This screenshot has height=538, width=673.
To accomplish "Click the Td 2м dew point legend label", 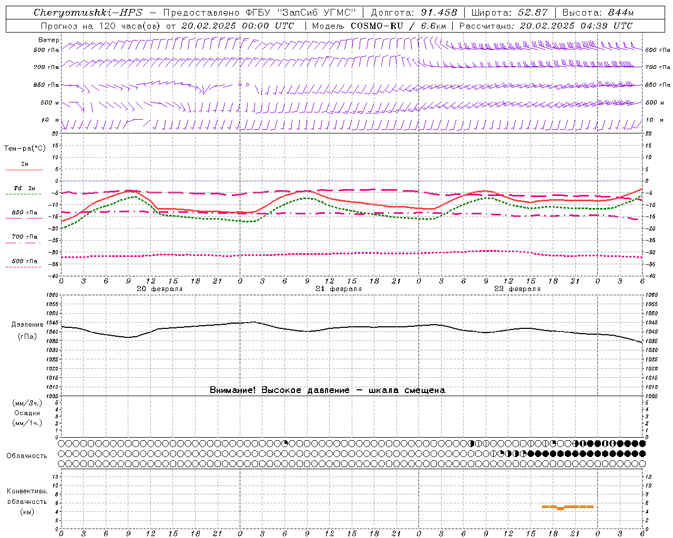I will 24,188.
